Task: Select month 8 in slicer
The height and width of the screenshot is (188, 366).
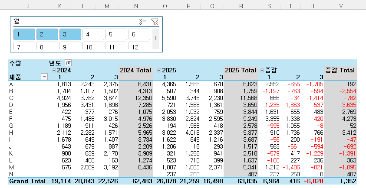Action: (x=47, y=46)
